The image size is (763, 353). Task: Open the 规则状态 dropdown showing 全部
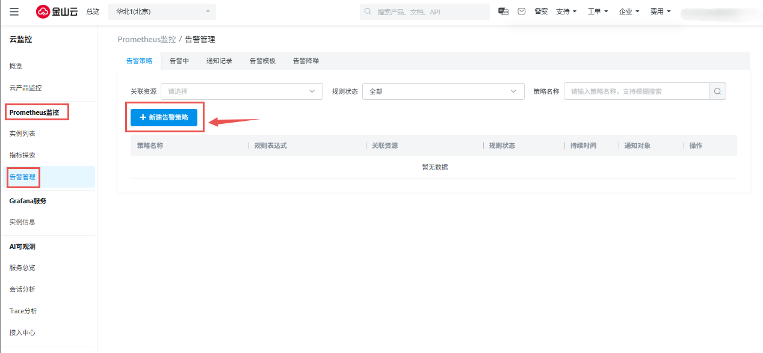pyautogui.click(x=443, y=91)
